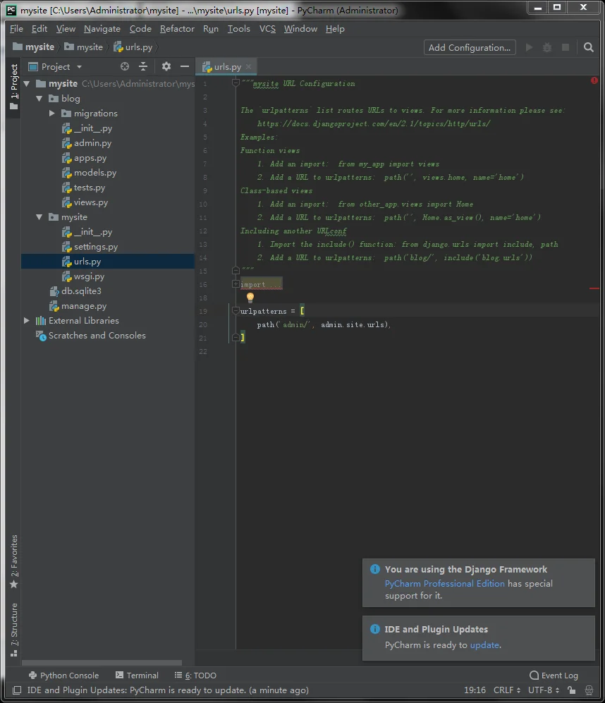This screenshot has height=703, width=605.
Task: Expand the migrations folder
Action: click(52, 114)
